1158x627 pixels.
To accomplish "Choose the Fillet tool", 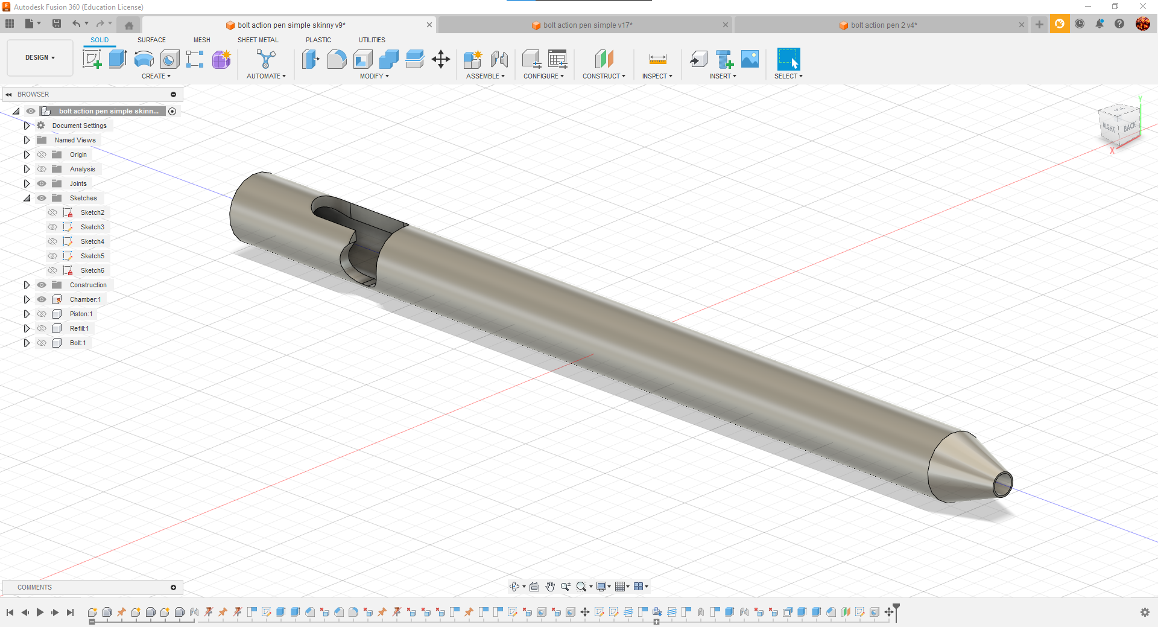I will coord(337,59).
